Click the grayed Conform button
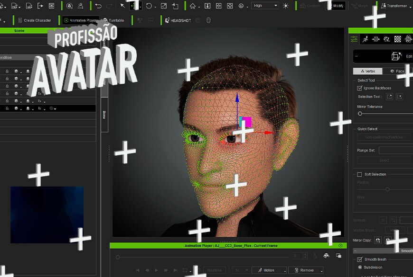Screen dimensions: 413x277 pos(310,6)
